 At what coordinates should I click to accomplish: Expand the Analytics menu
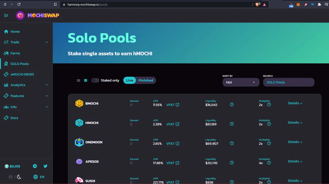click(26, 85)
